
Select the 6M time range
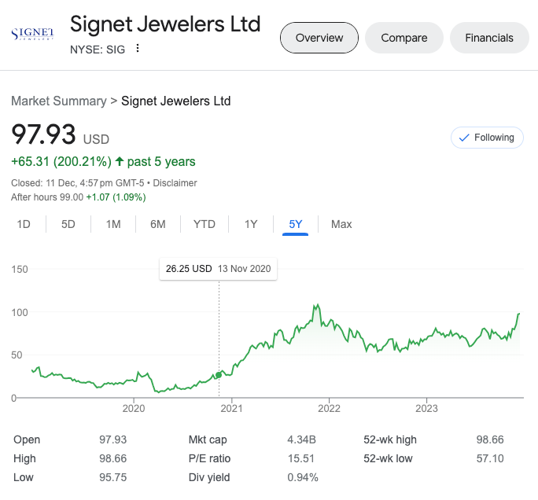click(158, 224)
